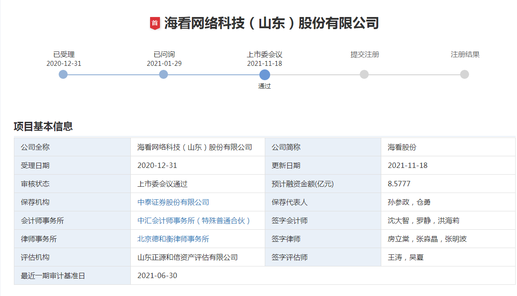Image resolution: width=517 pixels, height=296 pixels.
Task: Select the 已受理 timeline node dot
Action: tap(63, 74)
